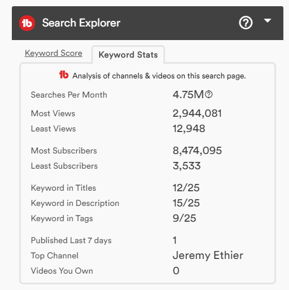Click the Keyword in Tags 9/25 value
Screen dimensions: 289x290
click(x=184, y=218)
